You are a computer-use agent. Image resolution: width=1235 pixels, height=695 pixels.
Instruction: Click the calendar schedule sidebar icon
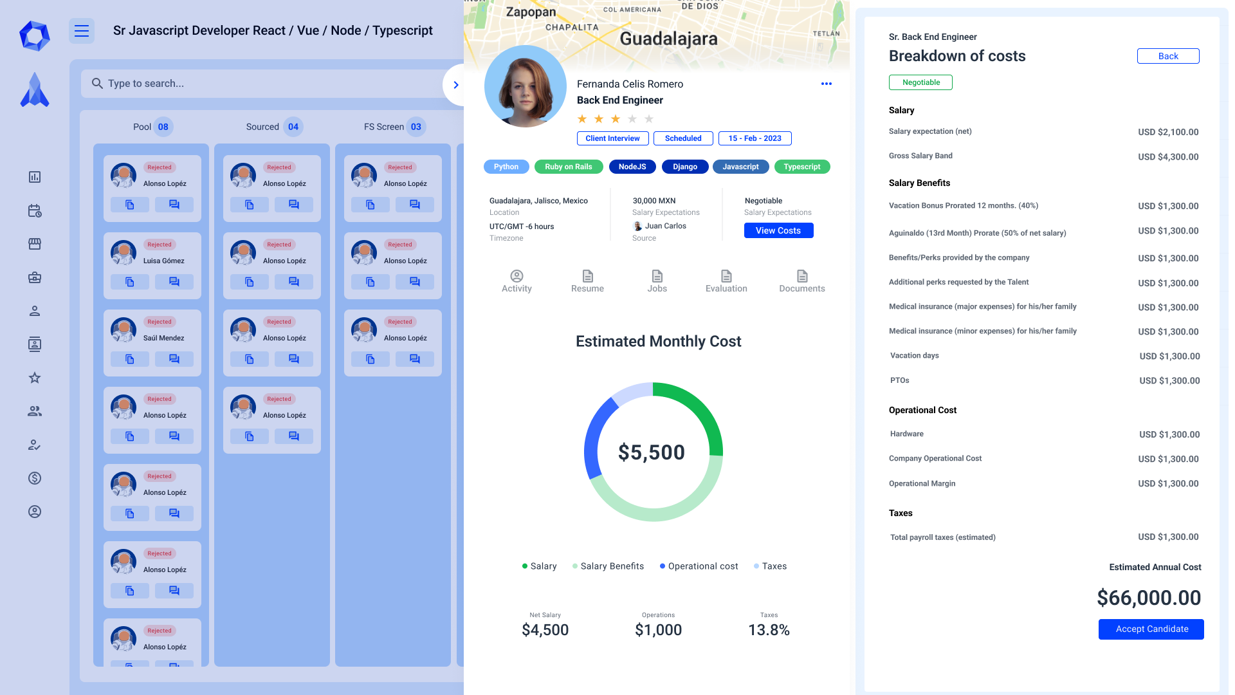coord(35,210)
